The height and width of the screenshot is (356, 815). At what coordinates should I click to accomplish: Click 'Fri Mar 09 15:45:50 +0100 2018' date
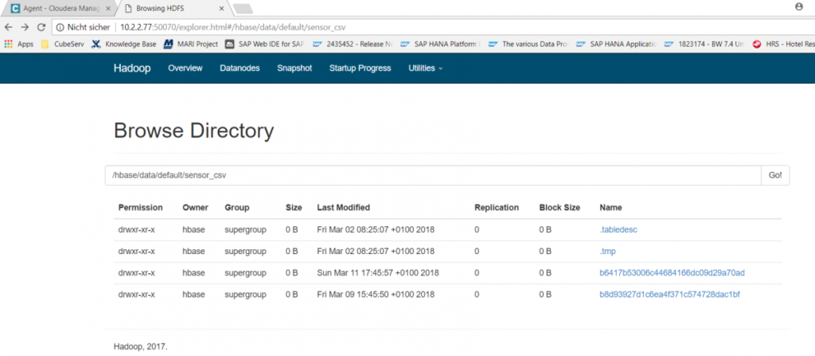pyautogui.click(x=376, y=295)
